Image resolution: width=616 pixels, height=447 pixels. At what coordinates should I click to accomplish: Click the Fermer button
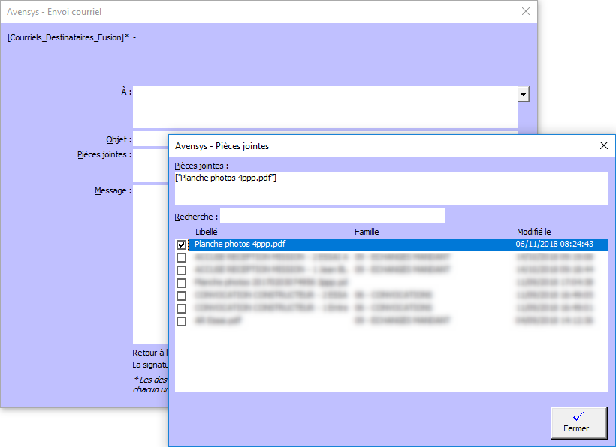(x=578, y=422)
